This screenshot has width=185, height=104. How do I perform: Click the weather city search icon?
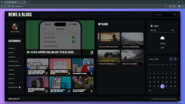click(173, 30)
